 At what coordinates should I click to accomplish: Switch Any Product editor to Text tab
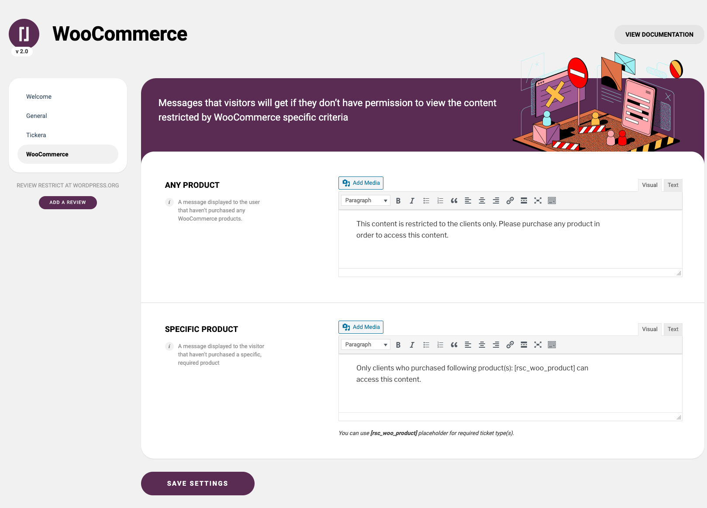coord(673,185)
